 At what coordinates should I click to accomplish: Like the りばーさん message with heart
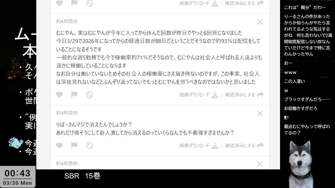point(59,145)
